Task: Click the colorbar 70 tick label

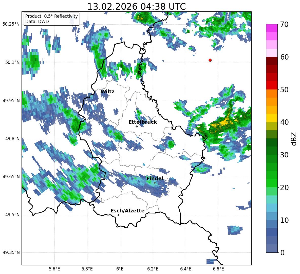Action: click(x=284, y=25)
